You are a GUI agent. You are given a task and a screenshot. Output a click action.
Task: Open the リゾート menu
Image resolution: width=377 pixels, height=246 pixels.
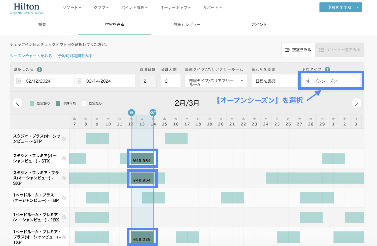[x=72, y=8]
